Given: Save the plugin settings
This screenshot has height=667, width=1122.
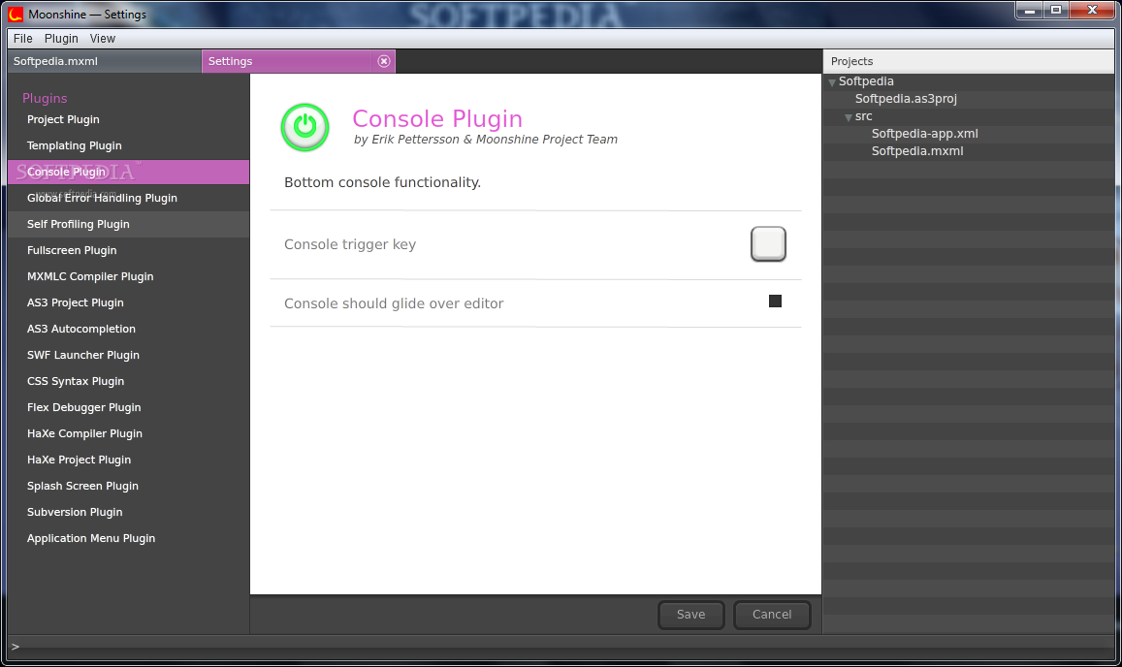Looking at the screenshot, I should [x=691, y=615].
